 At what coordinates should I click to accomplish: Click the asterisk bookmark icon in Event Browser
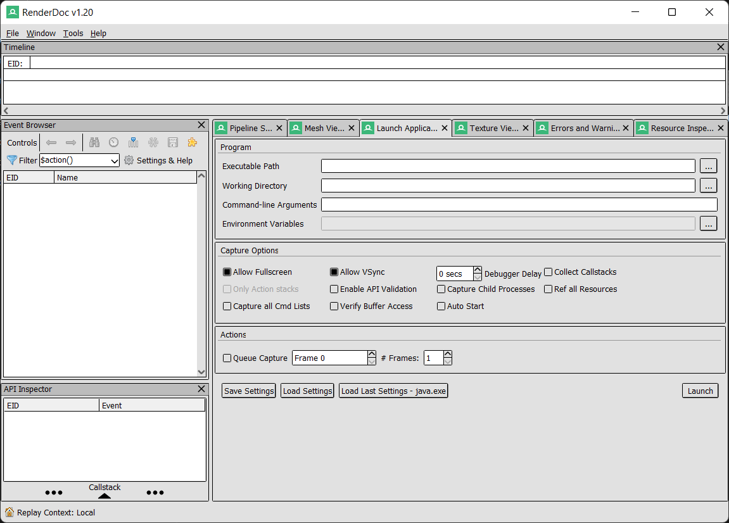(x=153, y=142)
